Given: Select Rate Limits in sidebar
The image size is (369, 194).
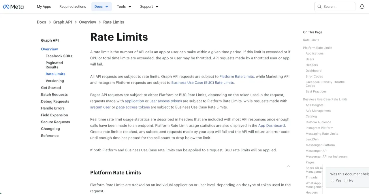Looking at the screenshot, I should click(55, 74).
